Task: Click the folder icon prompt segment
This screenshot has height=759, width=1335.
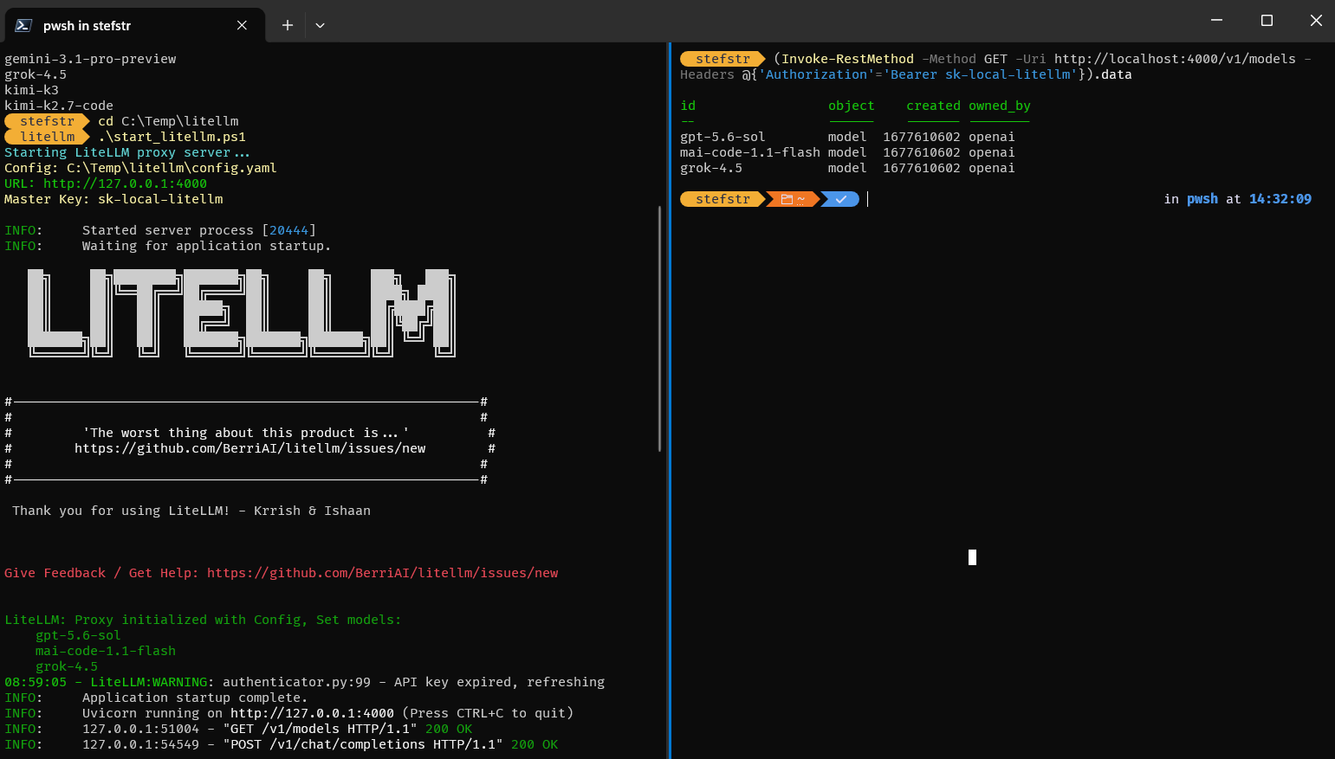Action: (793, 199)
